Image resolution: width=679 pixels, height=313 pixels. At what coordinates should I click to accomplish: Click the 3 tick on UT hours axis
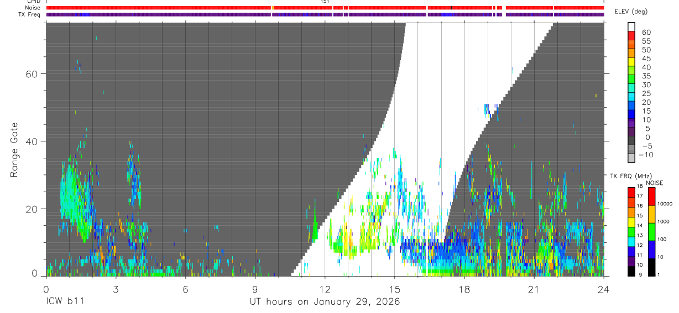[116, 289]
